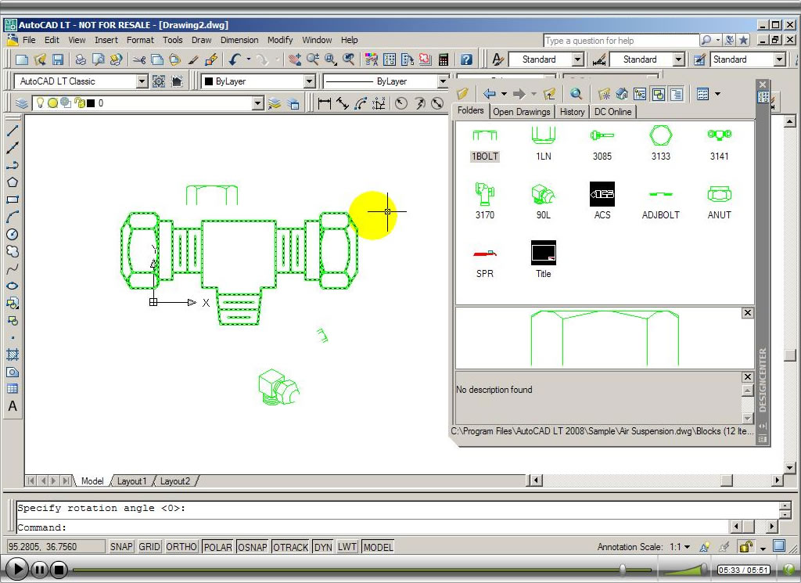
Task: Use the Pan tool on the toolbar
Action: pyautogui.click(x=293, y=60)
